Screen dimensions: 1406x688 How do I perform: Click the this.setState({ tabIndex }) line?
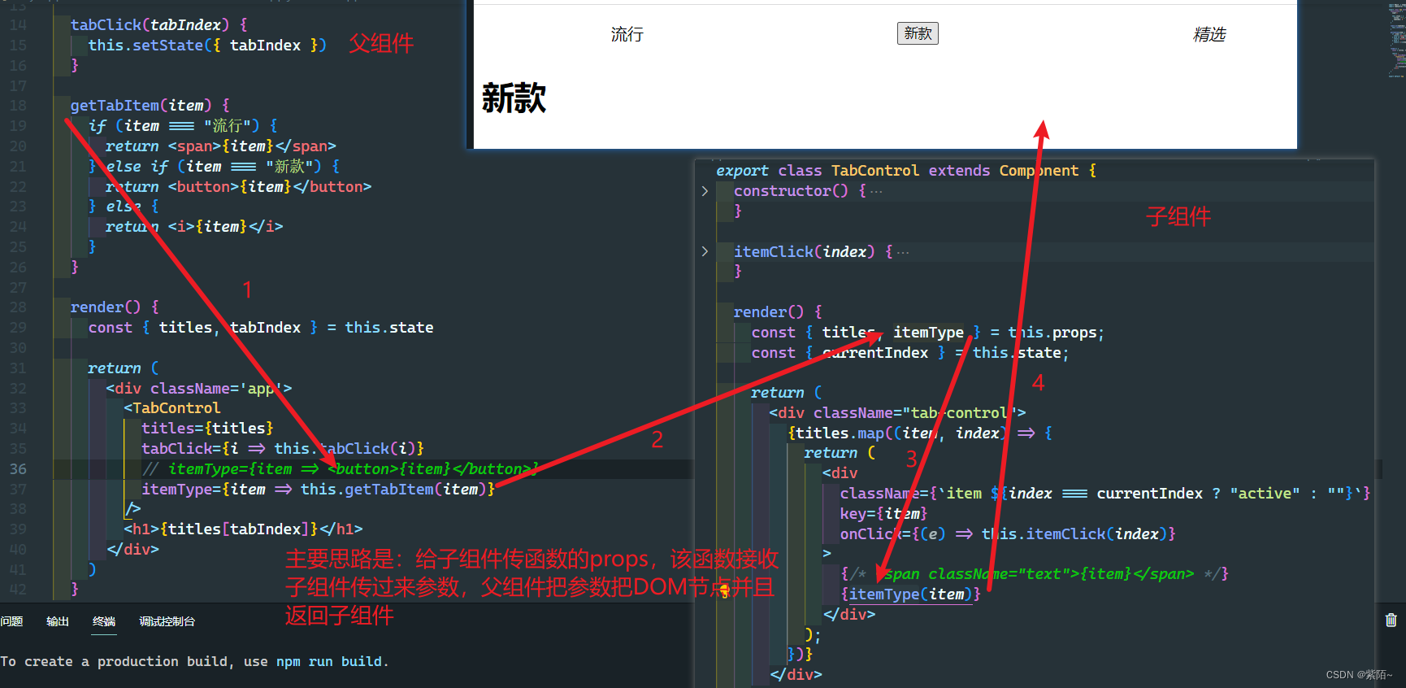click(207, 46)
